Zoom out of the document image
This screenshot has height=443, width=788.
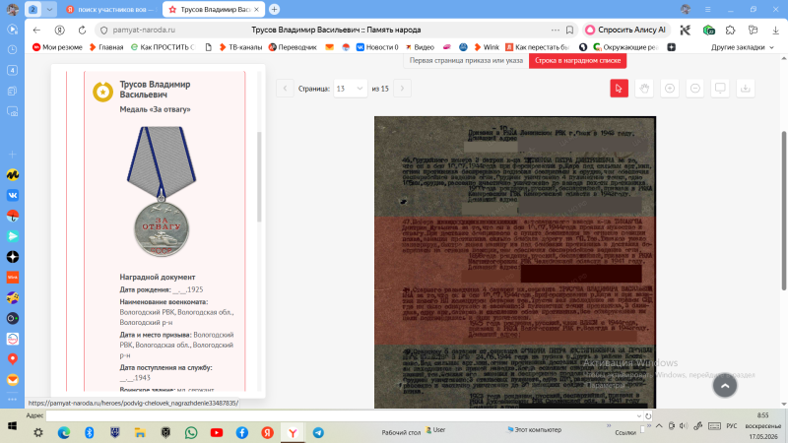tap(695, 89)
